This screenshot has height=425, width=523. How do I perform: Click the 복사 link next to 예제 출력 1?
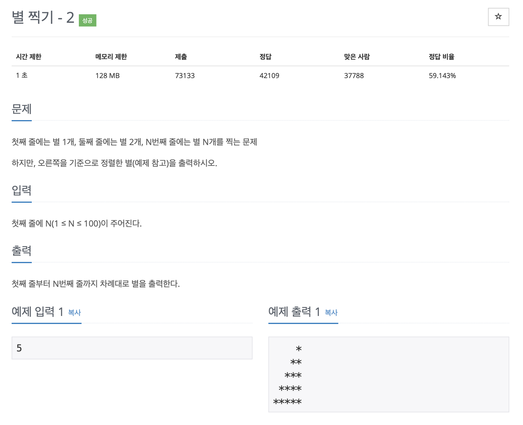tap(331, 313)
